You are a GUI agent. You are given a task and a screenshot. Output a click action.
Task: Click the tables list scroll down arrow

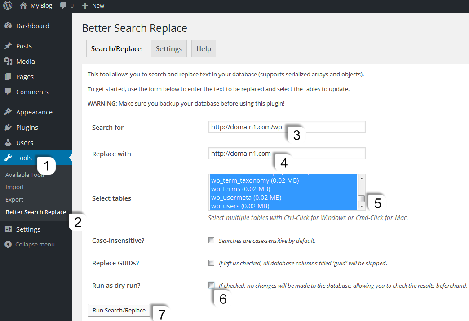tap(361, 206)
